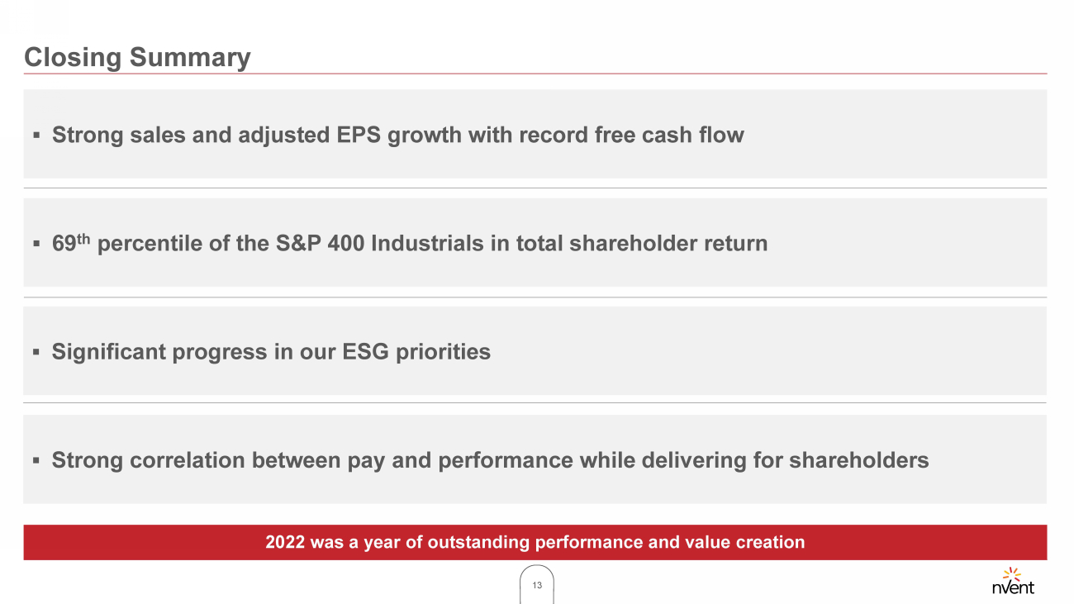Viewport: 1074px width, 604px height.
Task: Click the bullet marker before "Strong correlation"
Action: pos(36,460)
